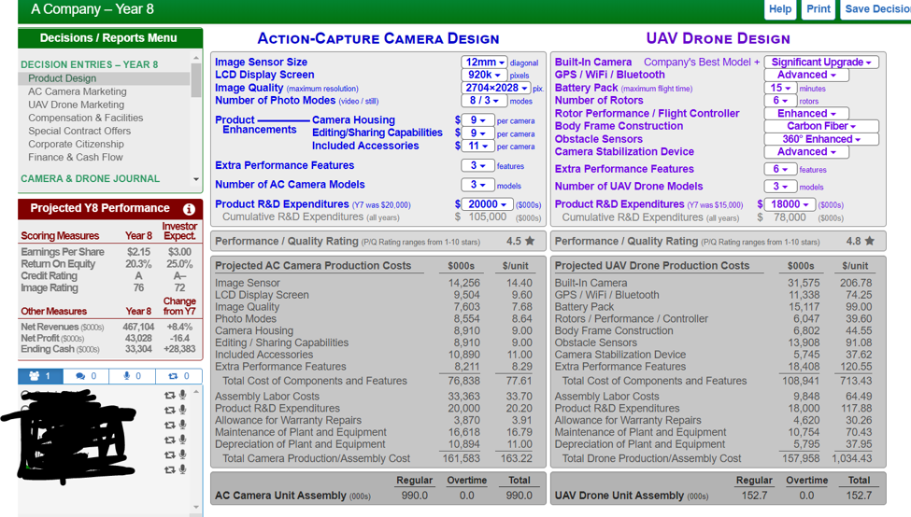Viewport: 911px width, 517px height.
Task: Open the Camera Stabilization Device Advanced dropdown
Action: pyautogui.click(x=806, y=152)
